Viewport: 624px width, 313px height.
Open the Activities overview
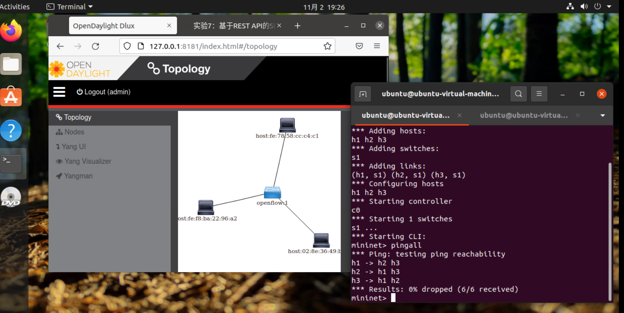click(x=15, y=7)
